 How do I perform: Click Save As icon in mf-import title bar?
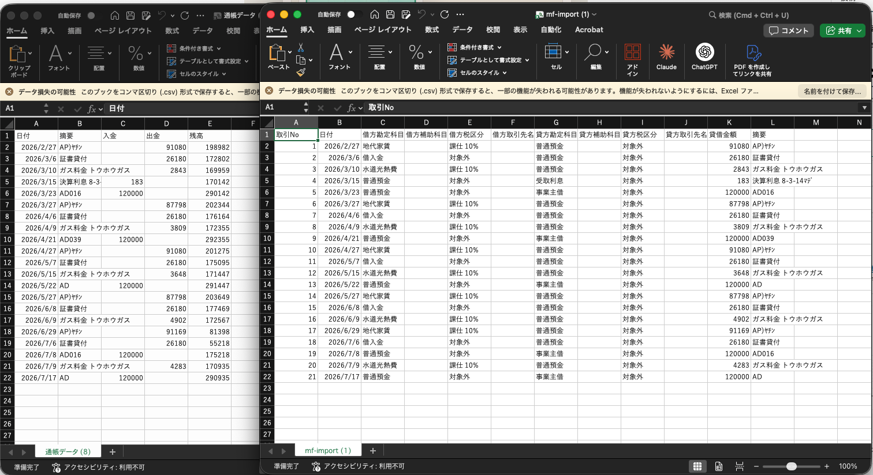[x=406, y=14]
